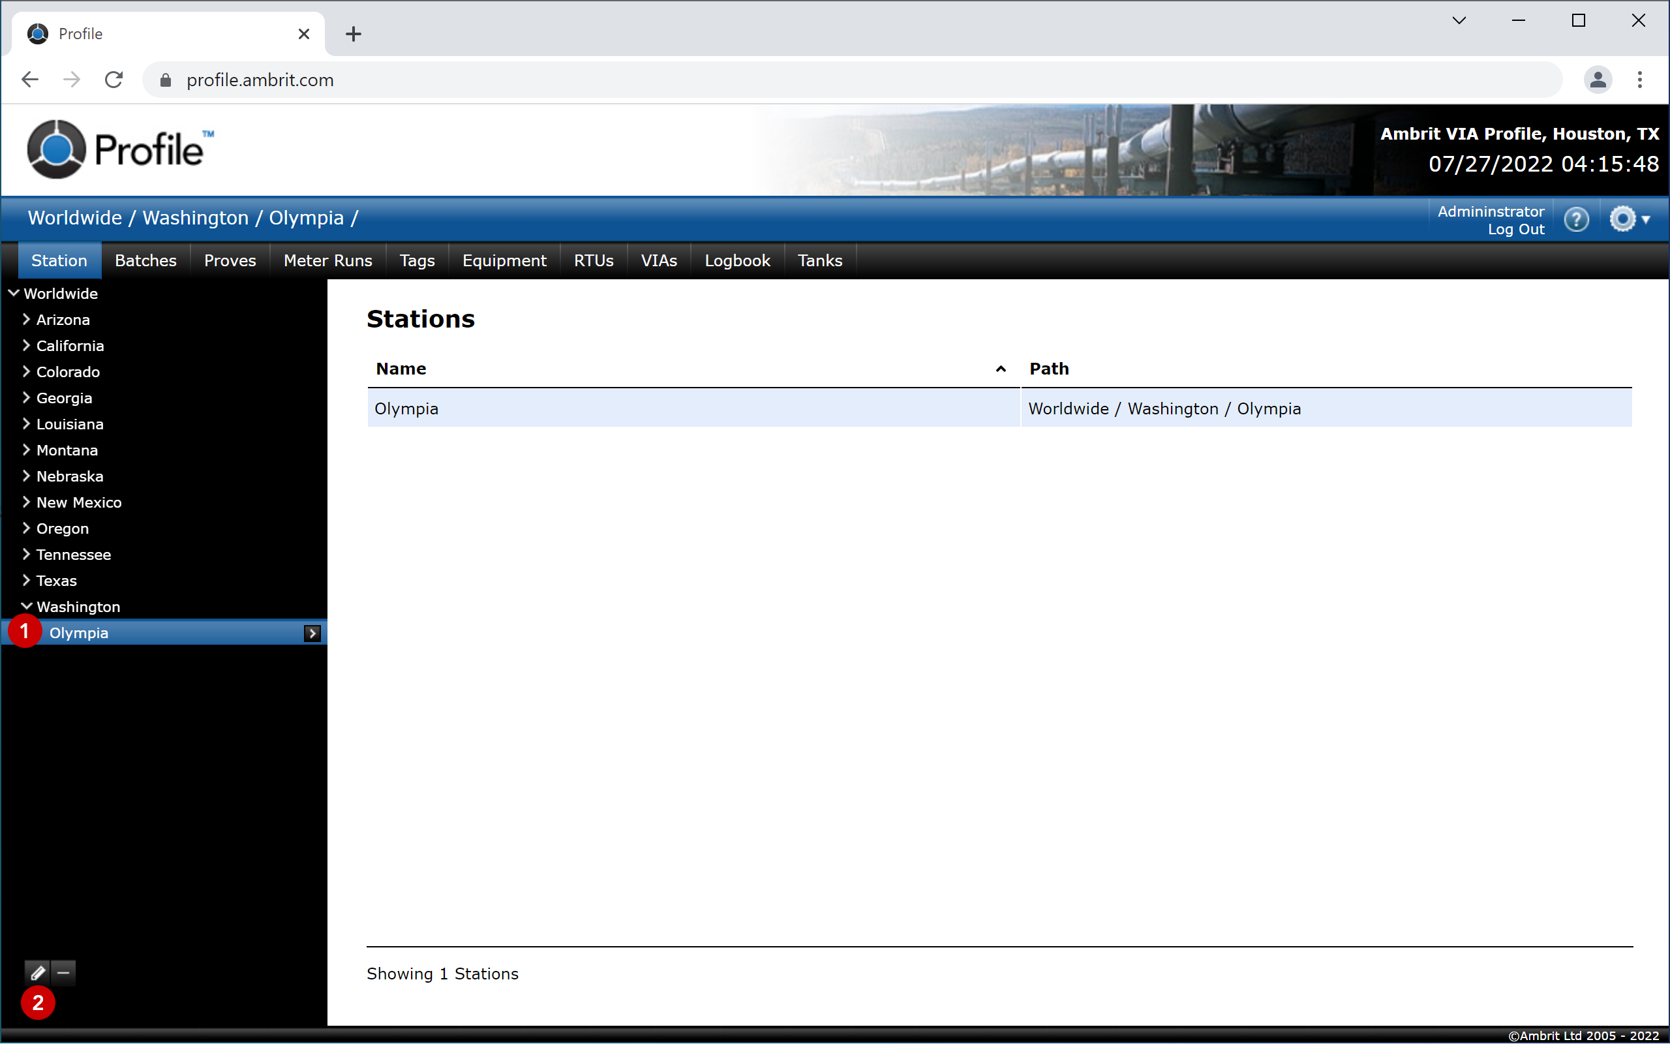Click the Admininstrator user link
1670x1044 pixels.
[x=1491, y=211]
